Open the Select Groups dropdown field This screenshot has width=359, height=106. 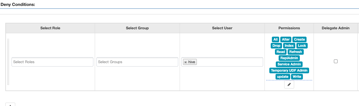(137, 62)
